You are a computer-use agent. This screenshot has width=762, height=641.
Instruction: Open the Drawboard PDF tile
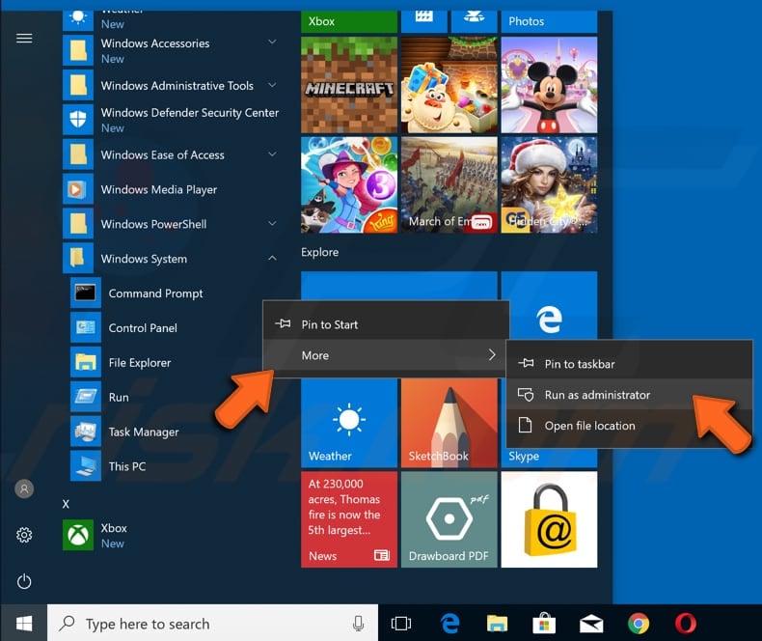click(449, 519)
